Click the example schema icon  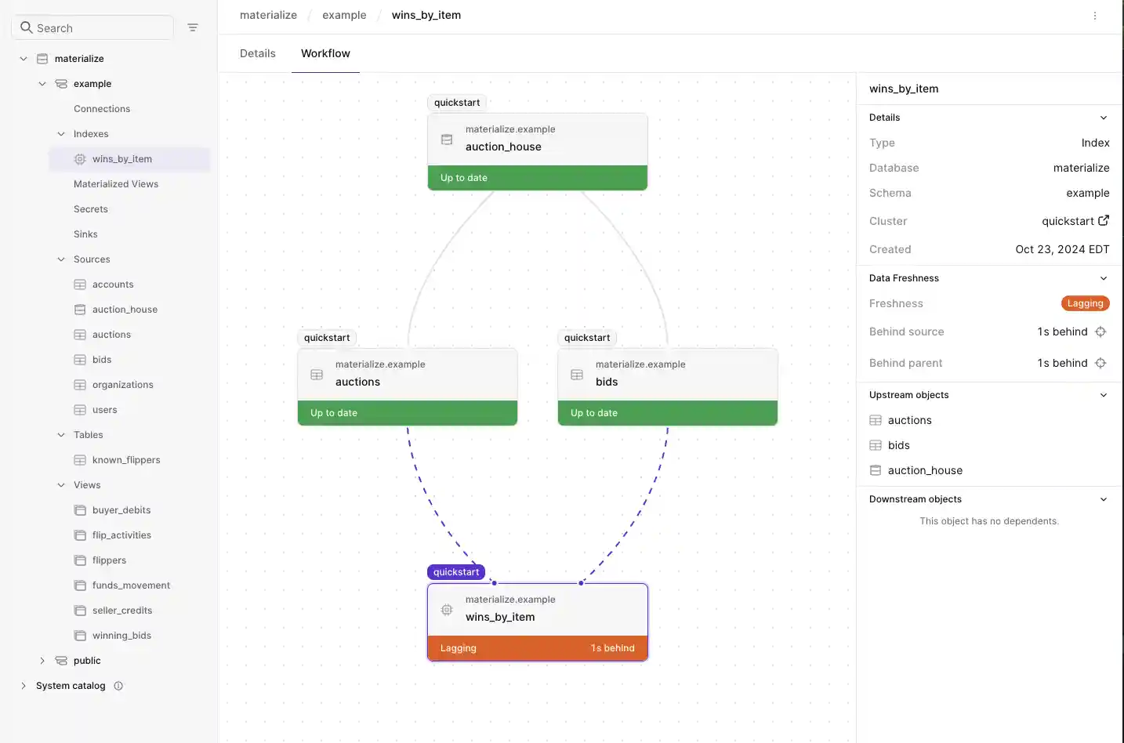pos(60,83)
